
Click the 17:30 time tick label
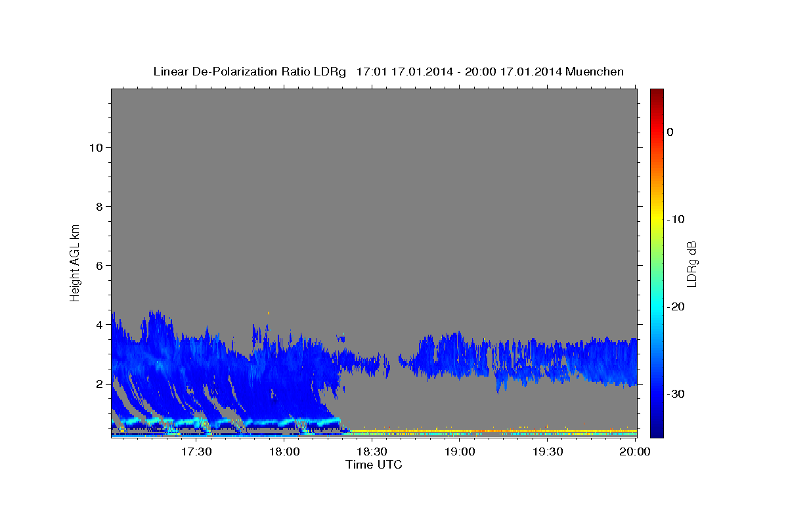(x=196, y=452)
